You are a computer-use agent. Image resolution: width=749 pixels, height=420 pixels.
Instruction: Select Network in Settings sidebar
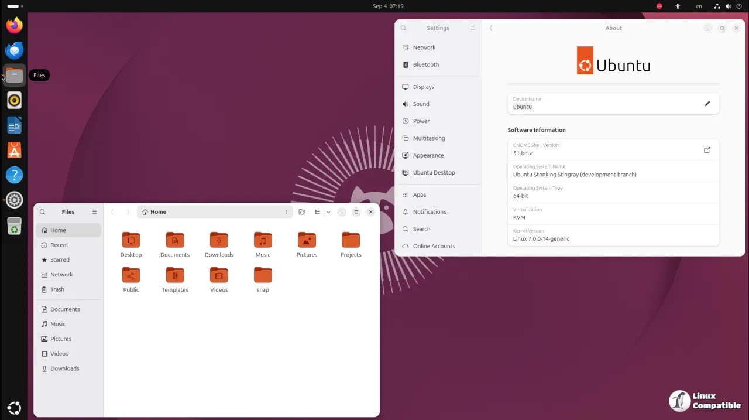(439, 47)
